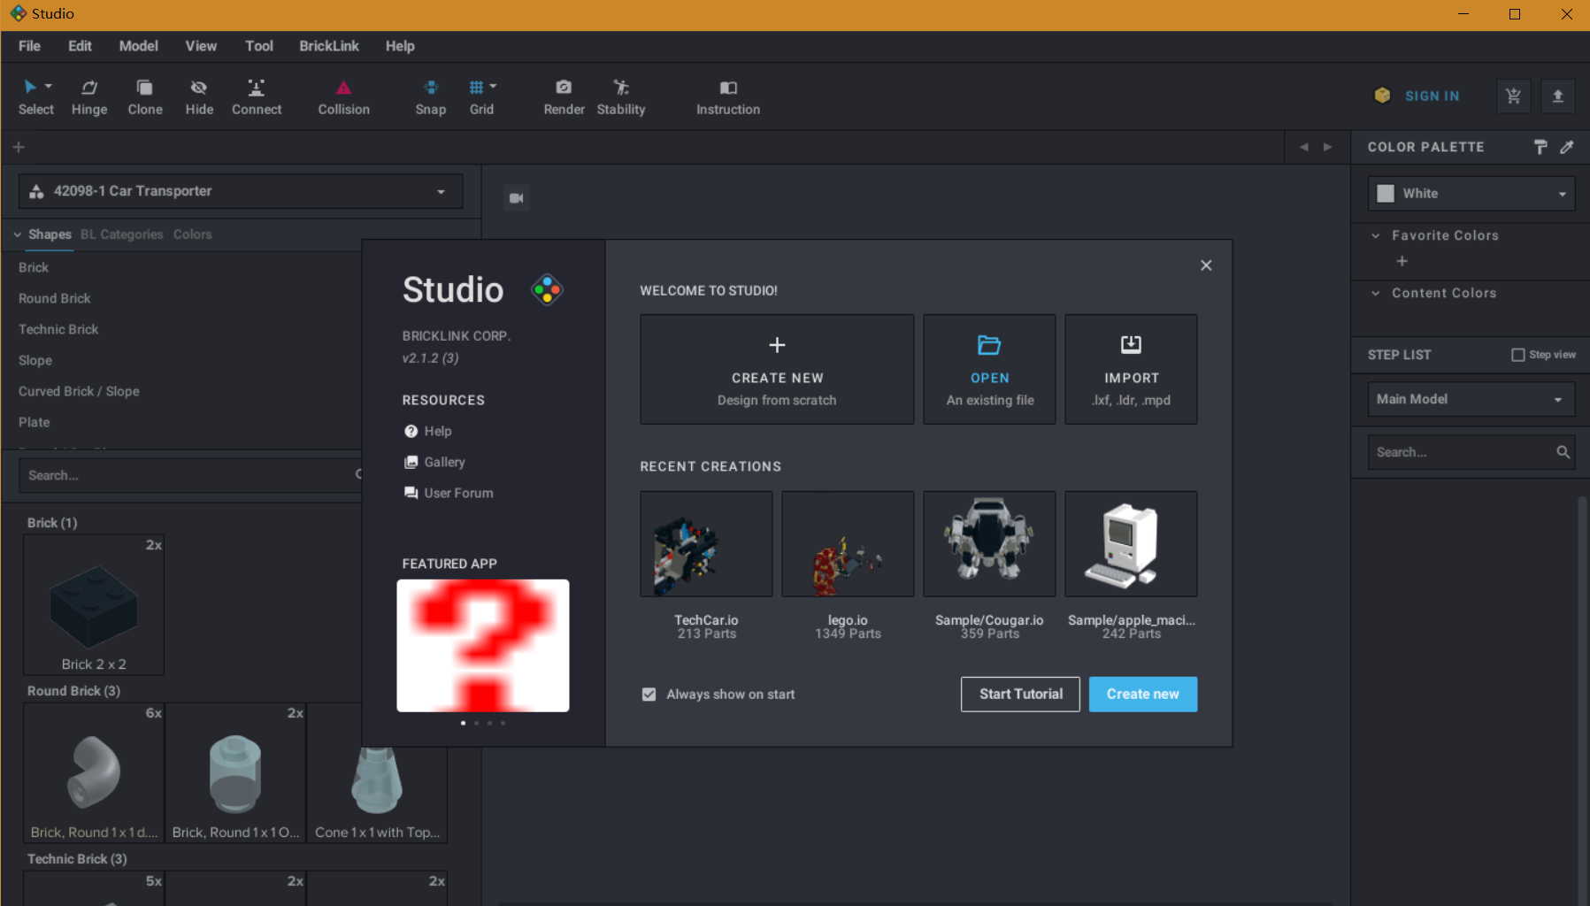Select the Curved Brick / Slope category
Screen dimensions: 1590x906
click(x=79, y=391)
